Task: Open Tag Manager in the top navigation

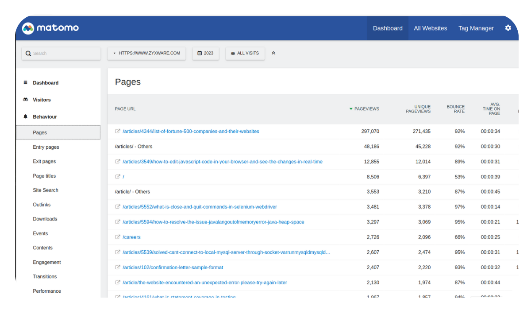Action: click(476, 28)
